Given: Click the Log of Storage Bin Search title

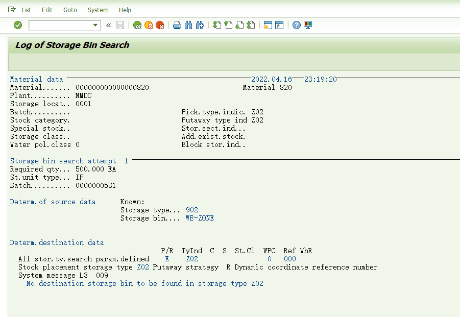Looking at the screenshot, I should click(72, 45).
